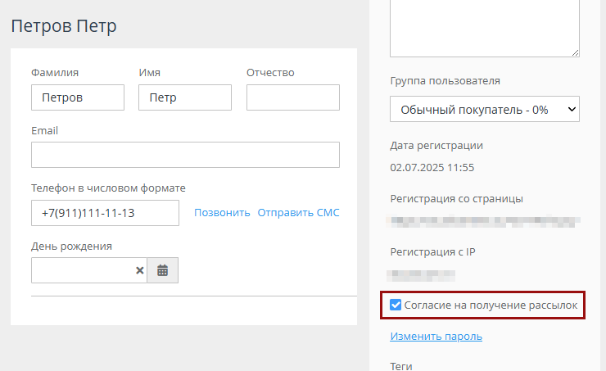Click the Позвонить link
The height and width of the screenshot is (371, 606).
click(222, 213)
